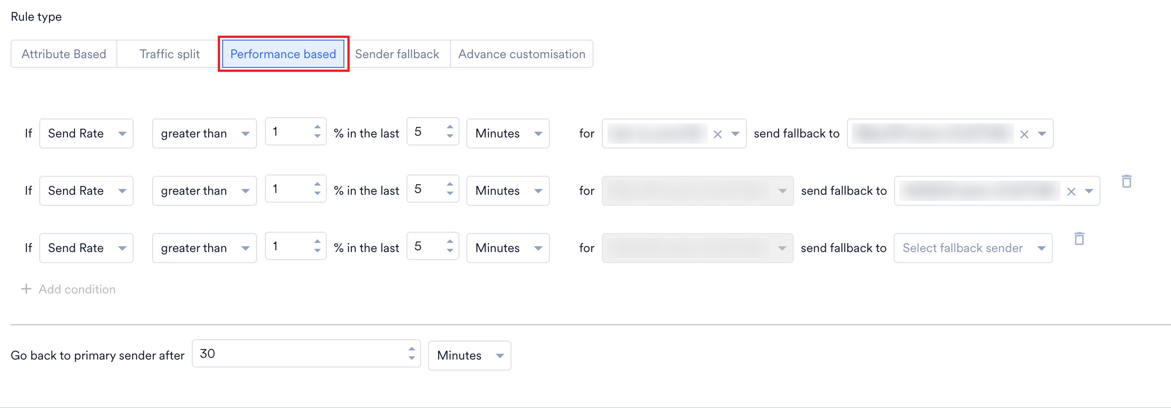Switch to Advance customisation tab

[x=522, y=54]
